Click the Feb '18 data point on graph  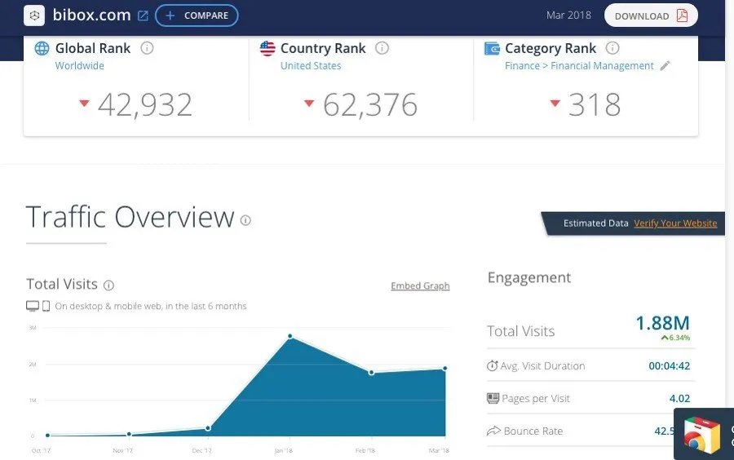click(371, 373)
